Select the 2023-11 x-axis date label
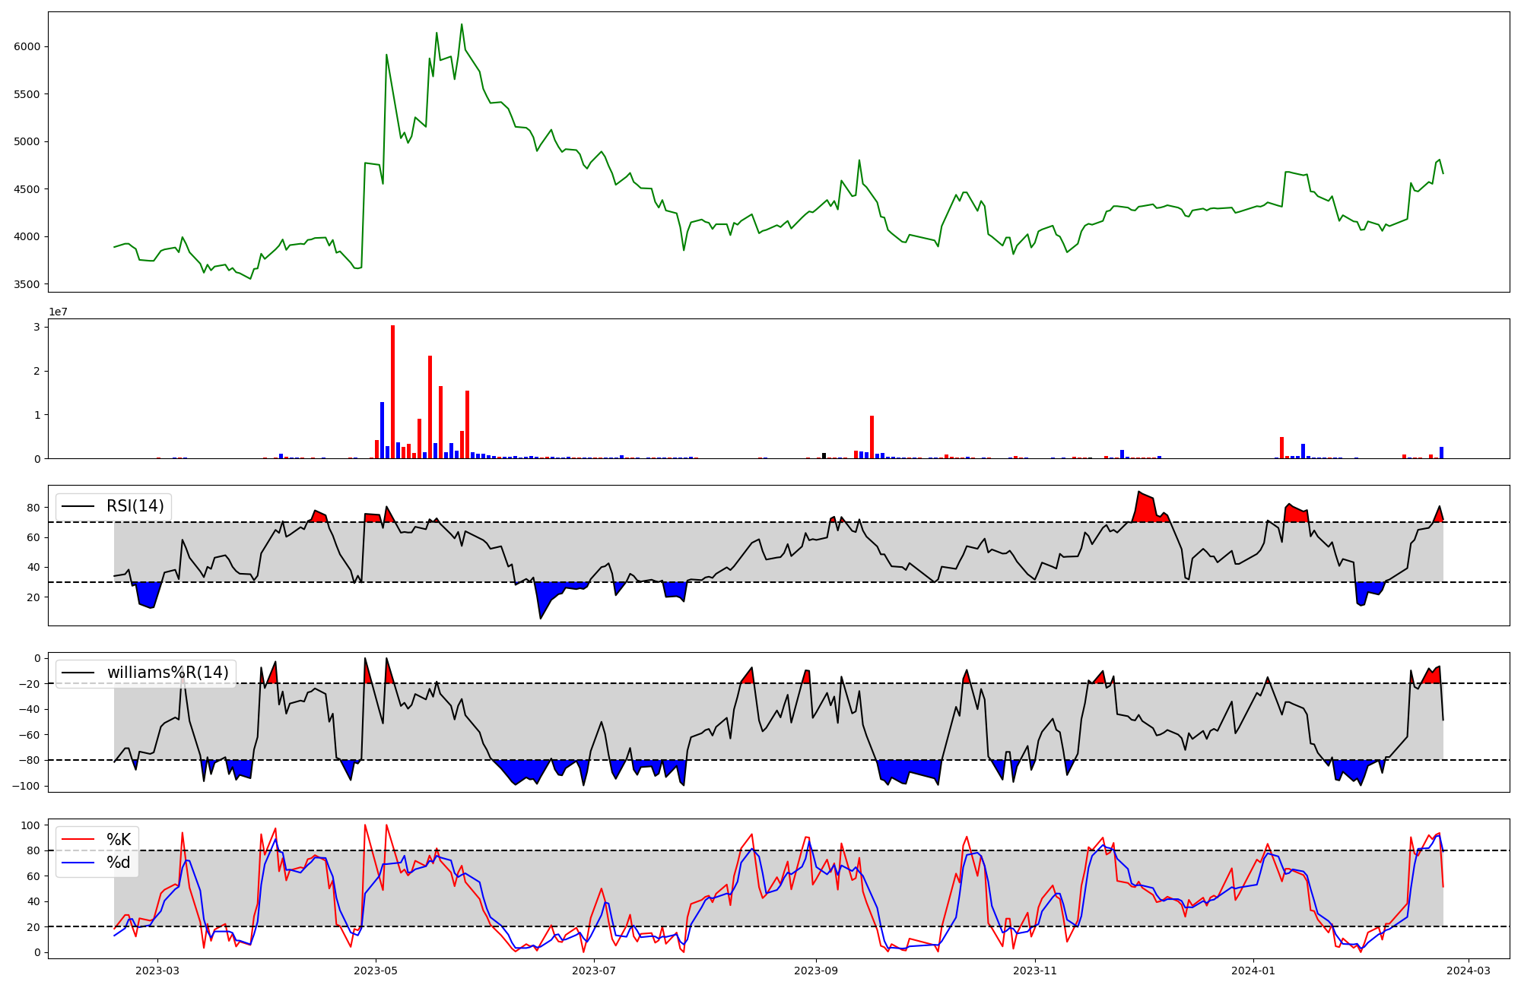The height and width of the screenshot is (988, 1521). click(1034, 971)
